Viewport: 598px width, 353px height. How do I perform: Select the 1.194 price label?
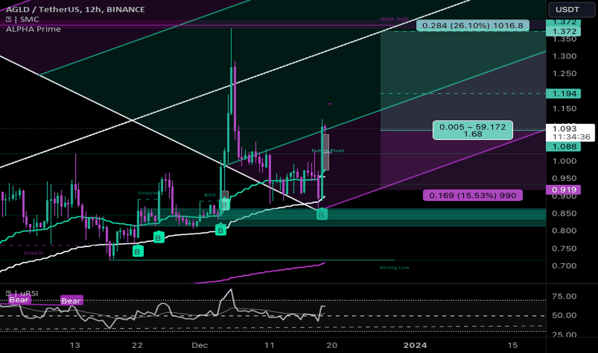tap(563, 94)
